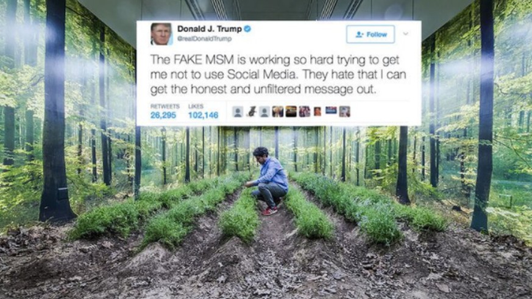Open second liker avatar with dark figure
532x299 pixels.
coord(251,111)
